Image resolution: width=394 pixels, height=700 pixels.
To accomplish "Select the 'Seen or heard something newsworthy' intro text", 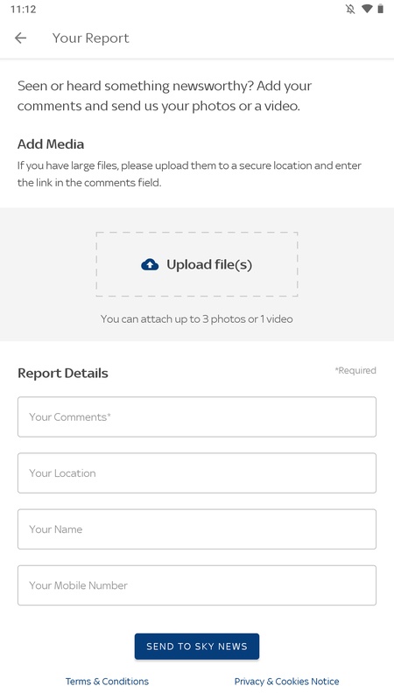I will coord(165,96).
